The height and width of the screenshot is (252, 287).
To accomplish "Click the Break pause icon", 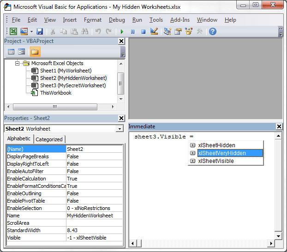I will click(133, 32).
